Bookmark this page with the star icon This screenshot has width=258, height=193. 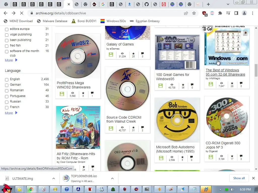click(194, 13)
